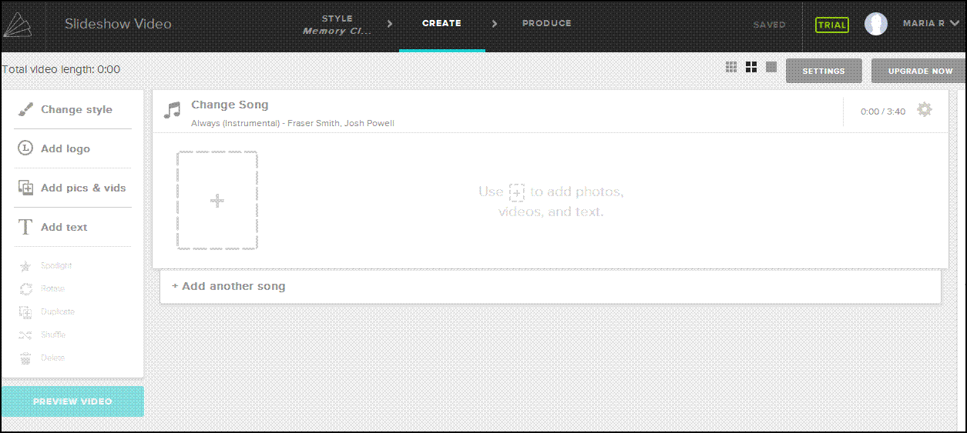Click PREVIEW VIDEO button
Screen dimensions: 967x433
72,401
